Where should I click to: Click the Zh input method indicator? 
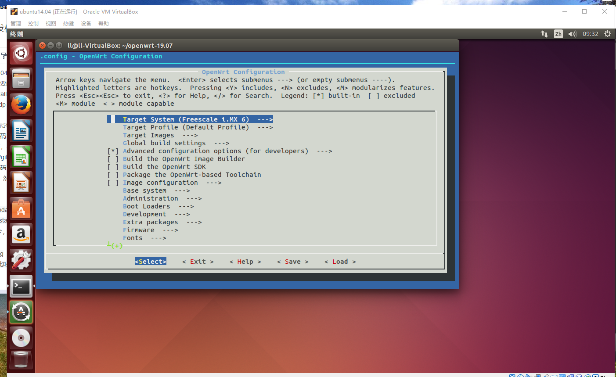(x=558, y=33)
